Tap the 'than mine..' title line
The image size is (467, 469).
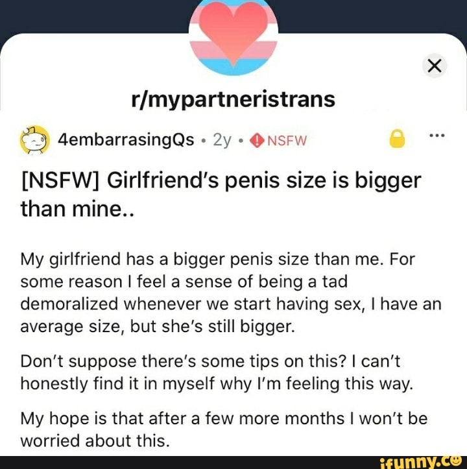78,209
